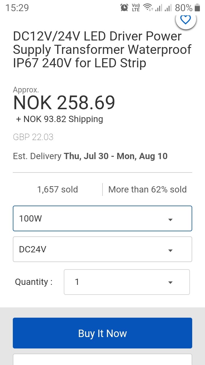The image size is (205, 365).
Task: Tap the LED Driver Power Supply title
Action: [x=102, y=50]
